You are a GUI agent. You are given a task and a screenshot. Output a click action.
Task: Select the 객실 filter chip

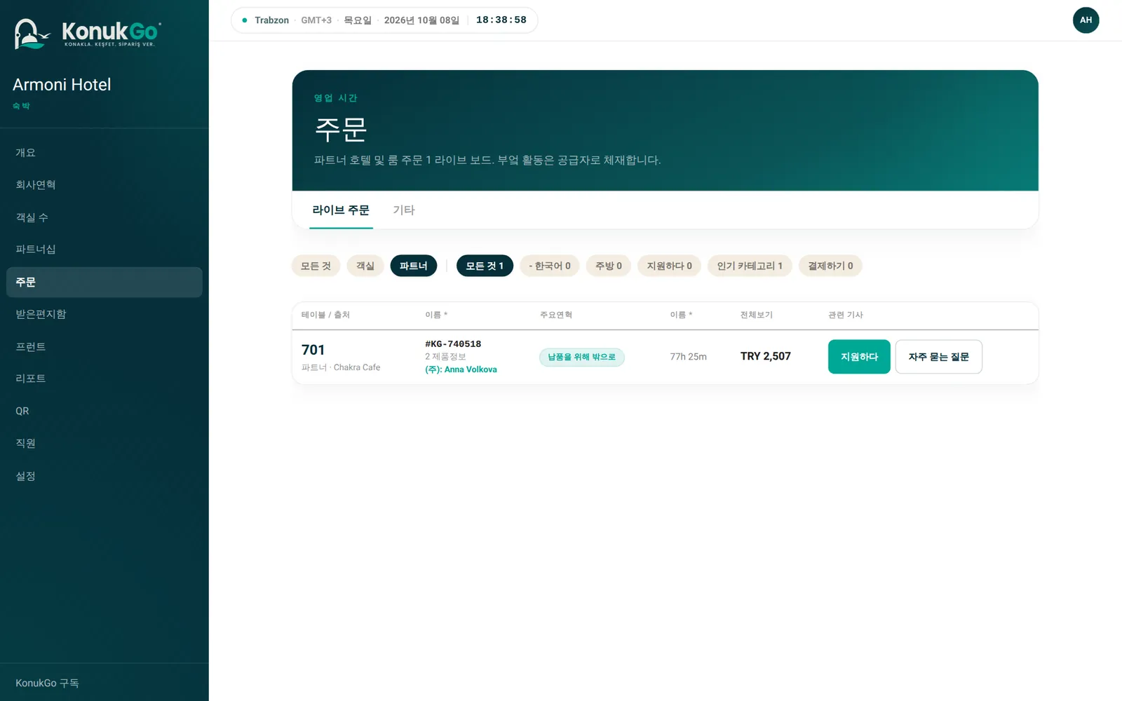click(x=365, y=266)
